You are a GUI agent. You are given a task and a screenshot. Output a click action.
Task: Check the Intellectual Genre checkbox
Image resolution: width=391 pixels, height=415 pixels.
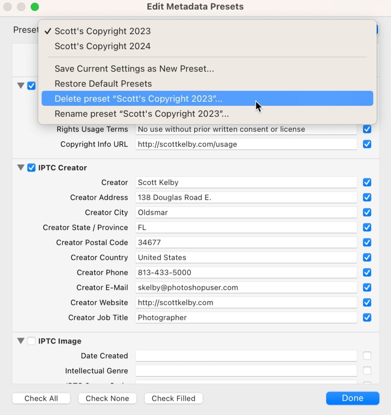tap(367, 371)
